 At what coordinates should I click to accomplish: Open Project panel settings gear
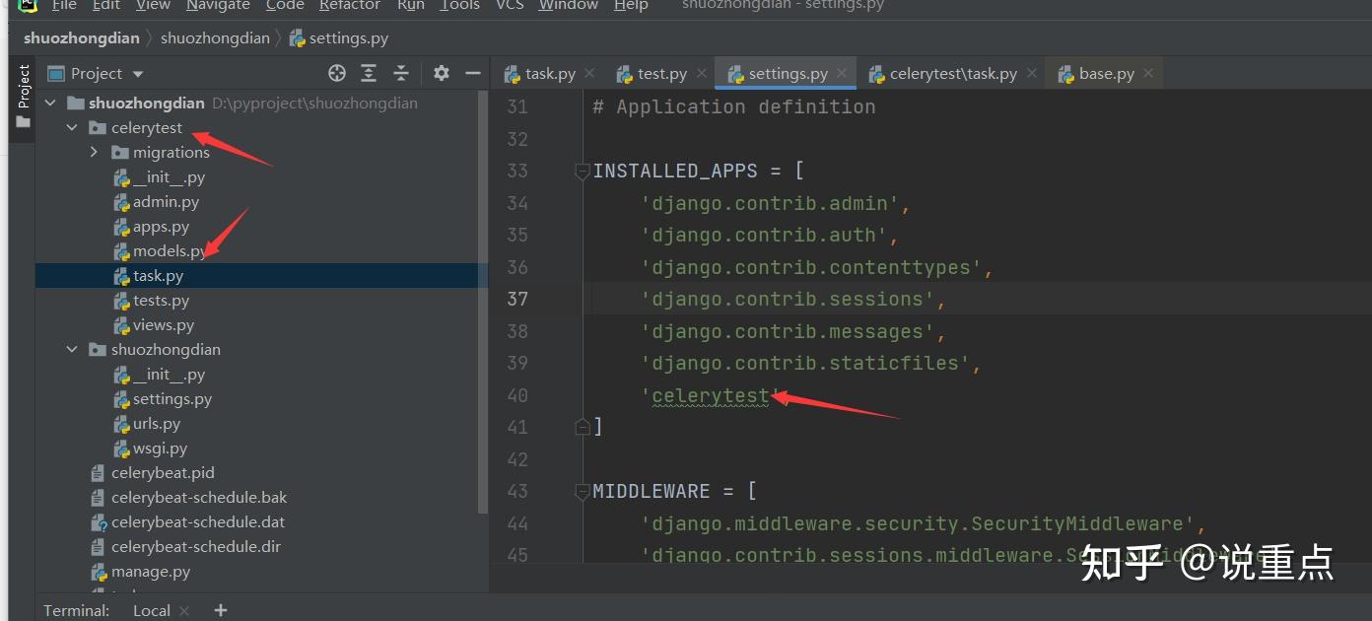442,73
